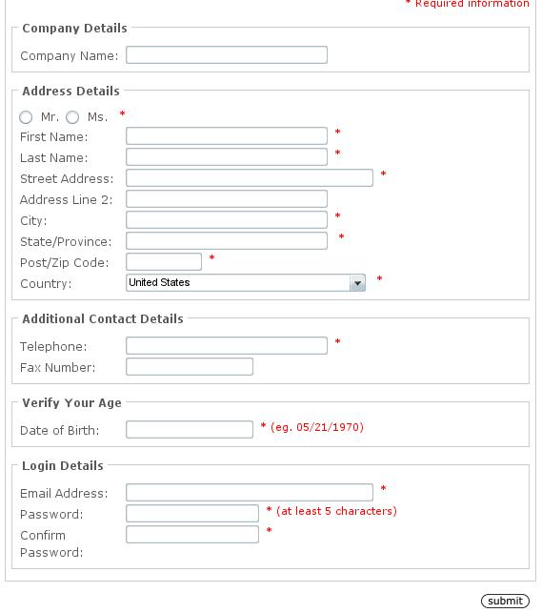Click into the First Name field
Screen dimensions: 542x613
(227, 135)
